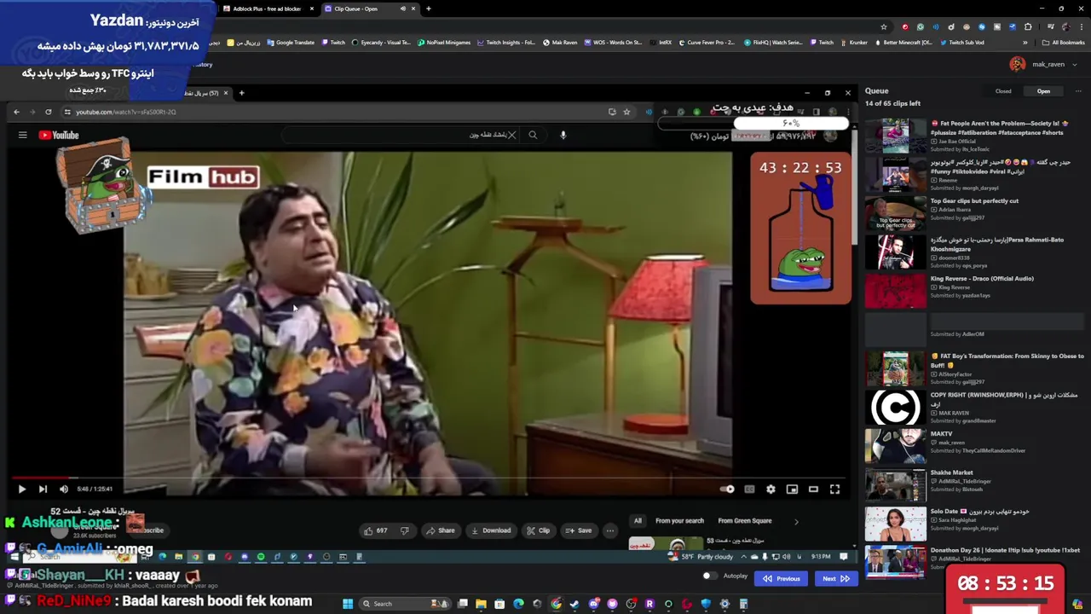The width and height of the screenshot is (1091, 614).
Task: Open queue options ellipsis menu
Action: click(x=1077, y=91)
